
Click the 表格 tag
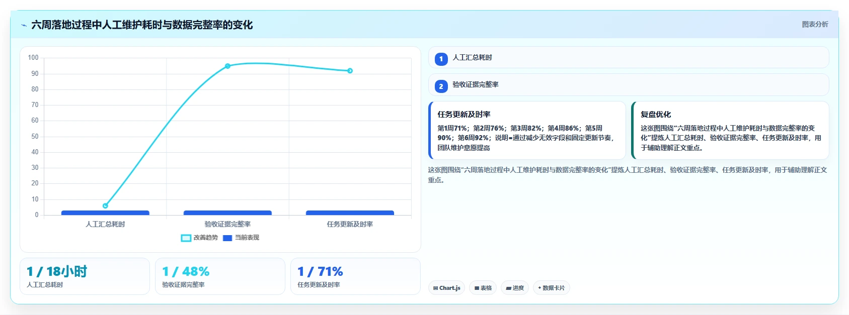coord(483,288)
